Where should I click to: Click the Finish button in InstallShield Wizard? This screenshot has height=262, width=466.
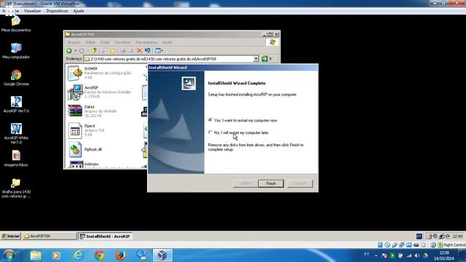271,183
